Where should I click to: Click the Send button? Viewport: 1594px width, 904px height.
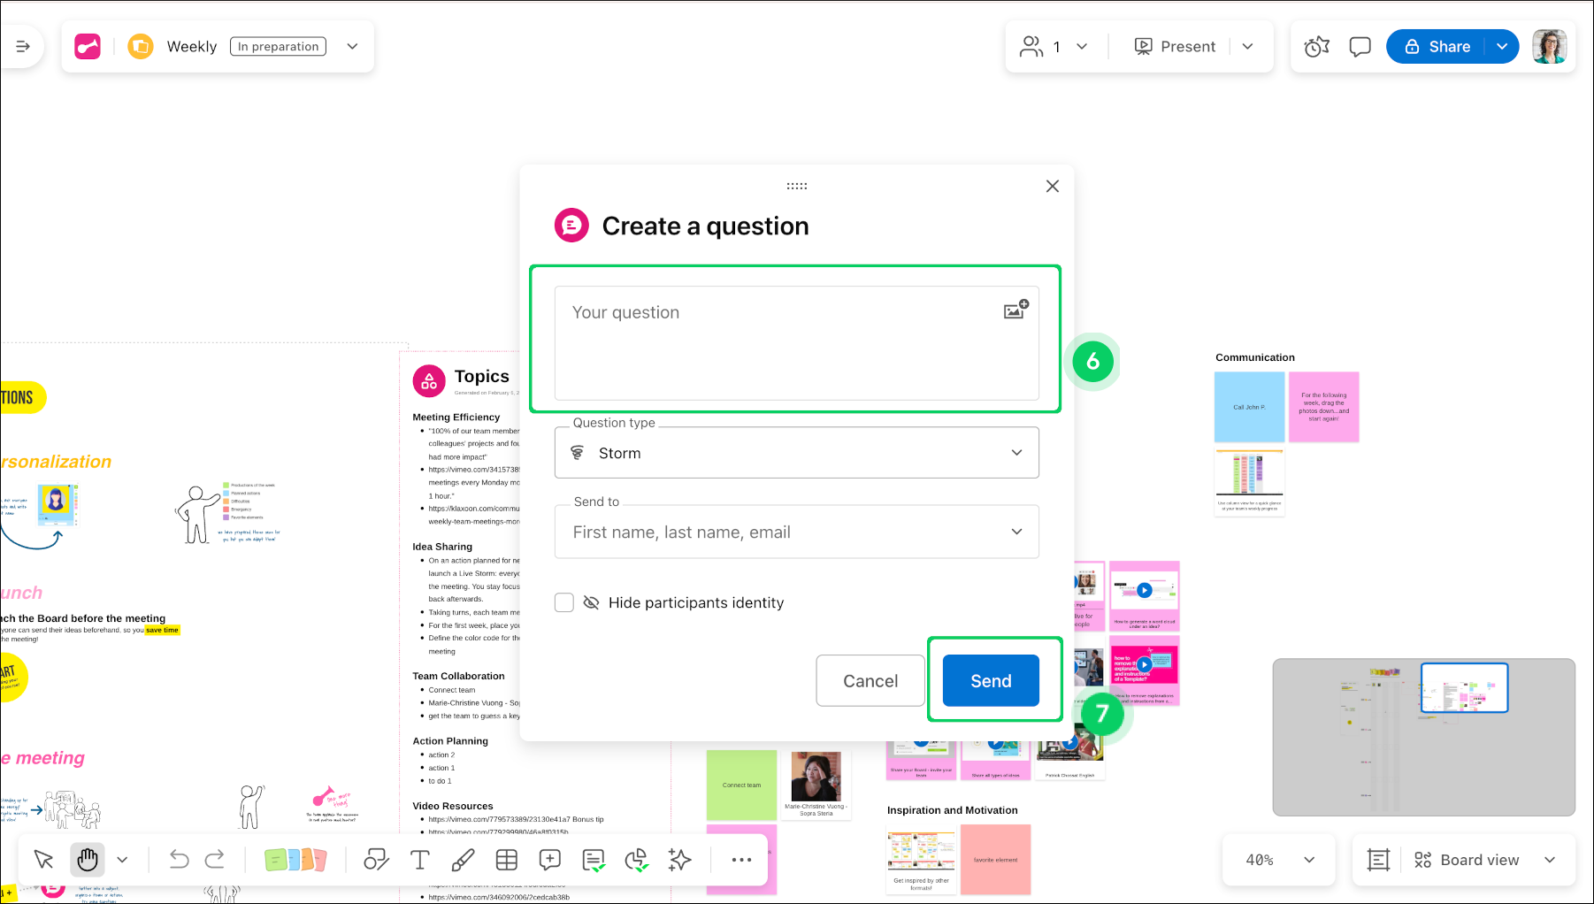pyautogui.click(x=991, y=681)
